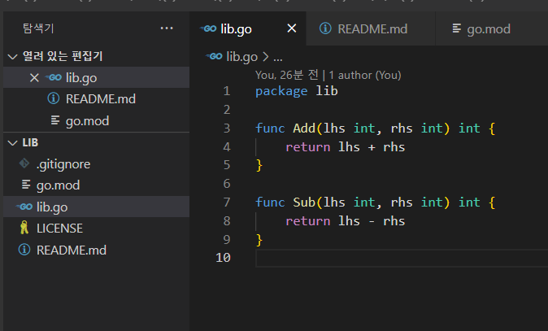Click Go icon in breadcrumb bar

215,57
